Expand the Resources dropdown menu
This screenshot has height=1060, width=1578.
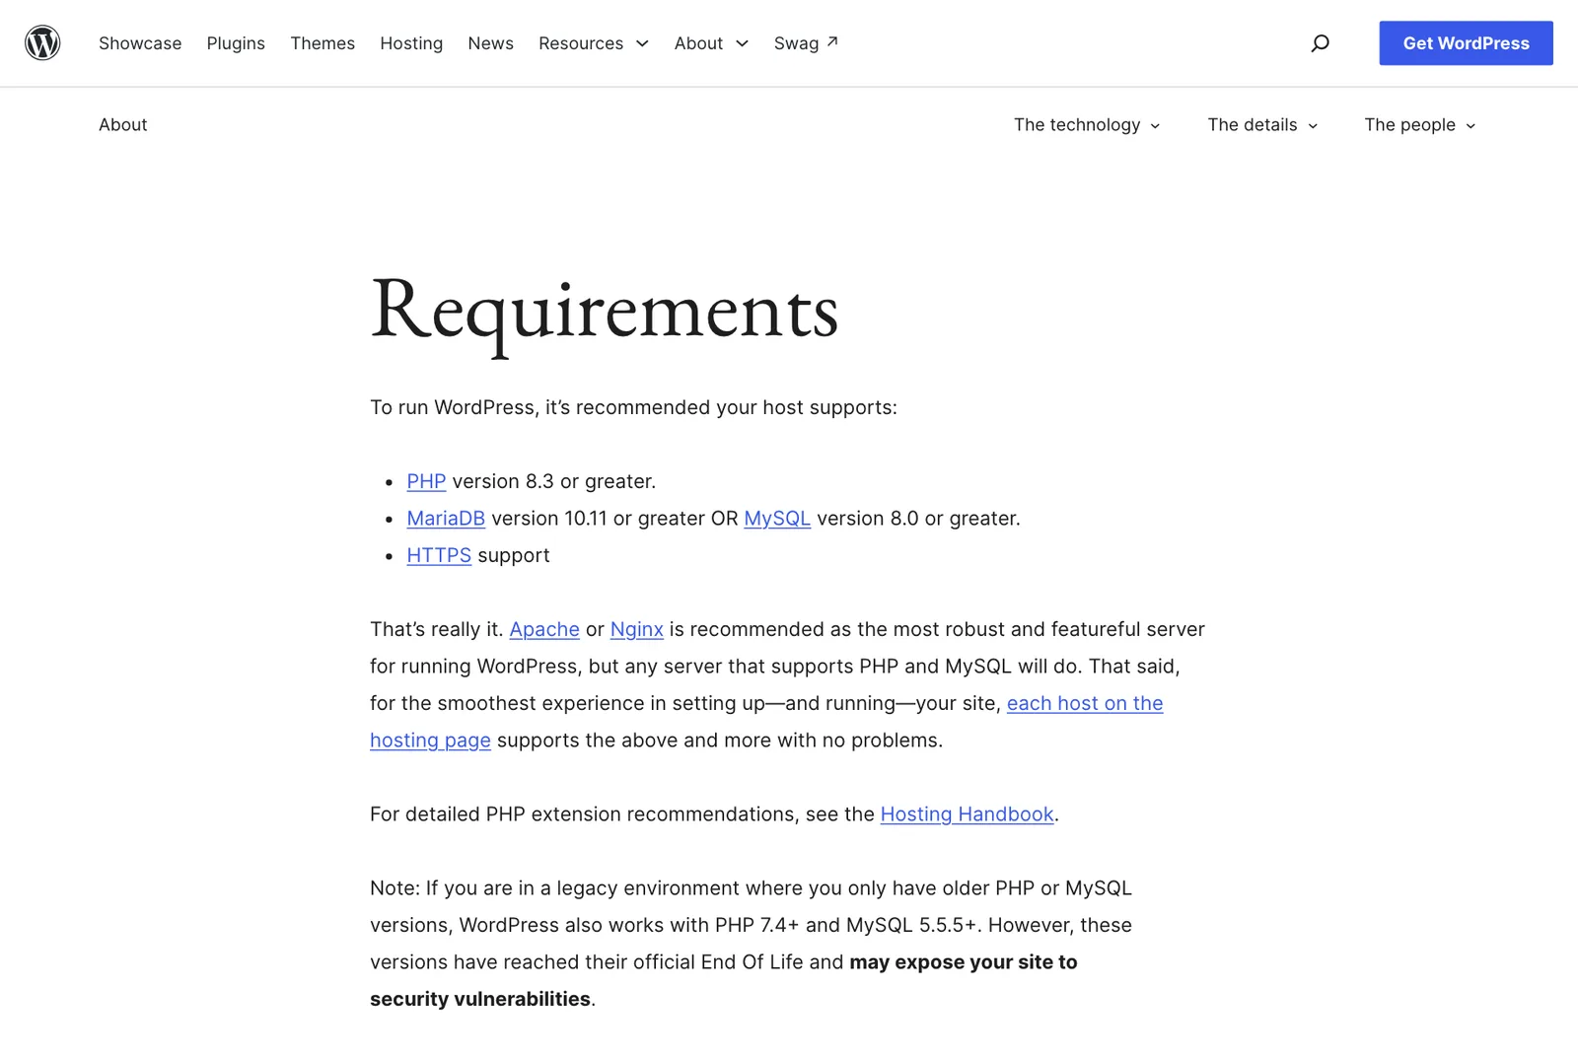point(594,43)
